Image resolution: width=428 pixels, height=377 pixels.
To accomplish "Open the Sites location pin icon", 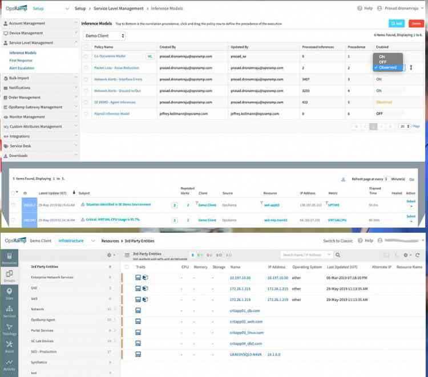I will click(x=9, y=291).
